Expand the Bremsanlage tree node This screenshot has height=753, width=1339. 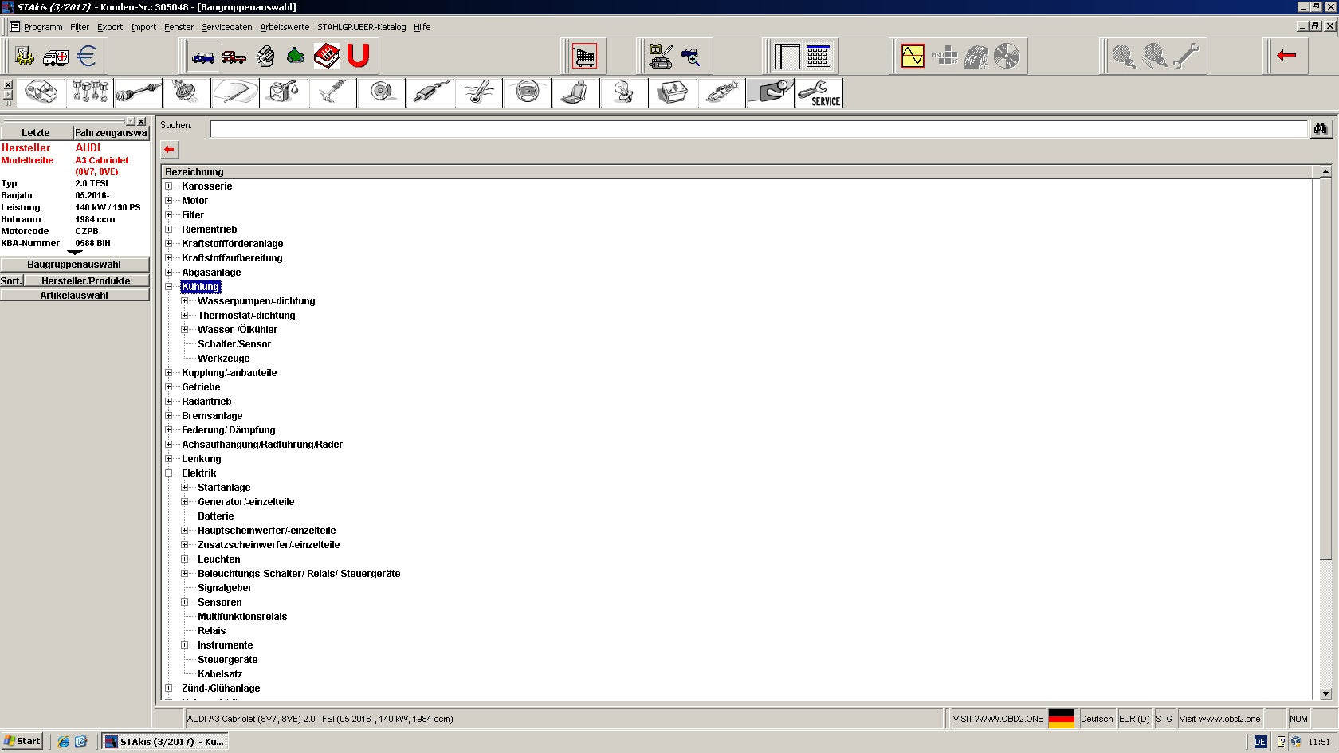168,416
